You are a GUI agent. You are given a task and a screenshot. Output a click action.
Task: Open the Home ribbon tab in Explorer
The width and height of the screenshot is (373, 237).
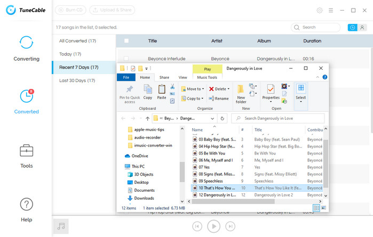[145, 77]
